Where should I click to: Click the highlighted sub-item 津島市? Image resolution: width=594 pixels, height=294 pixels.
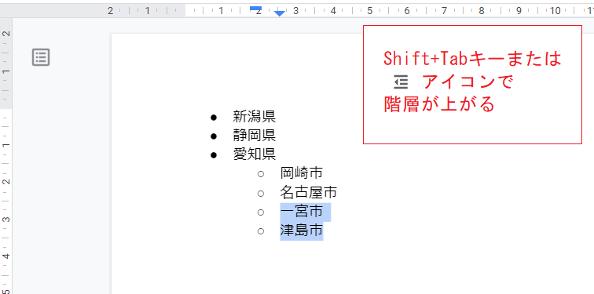click(x=302, y=230)
